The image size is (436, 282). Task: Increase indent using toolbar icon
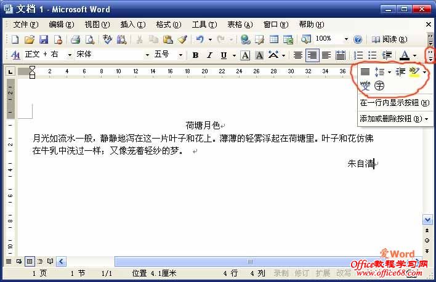387,55
